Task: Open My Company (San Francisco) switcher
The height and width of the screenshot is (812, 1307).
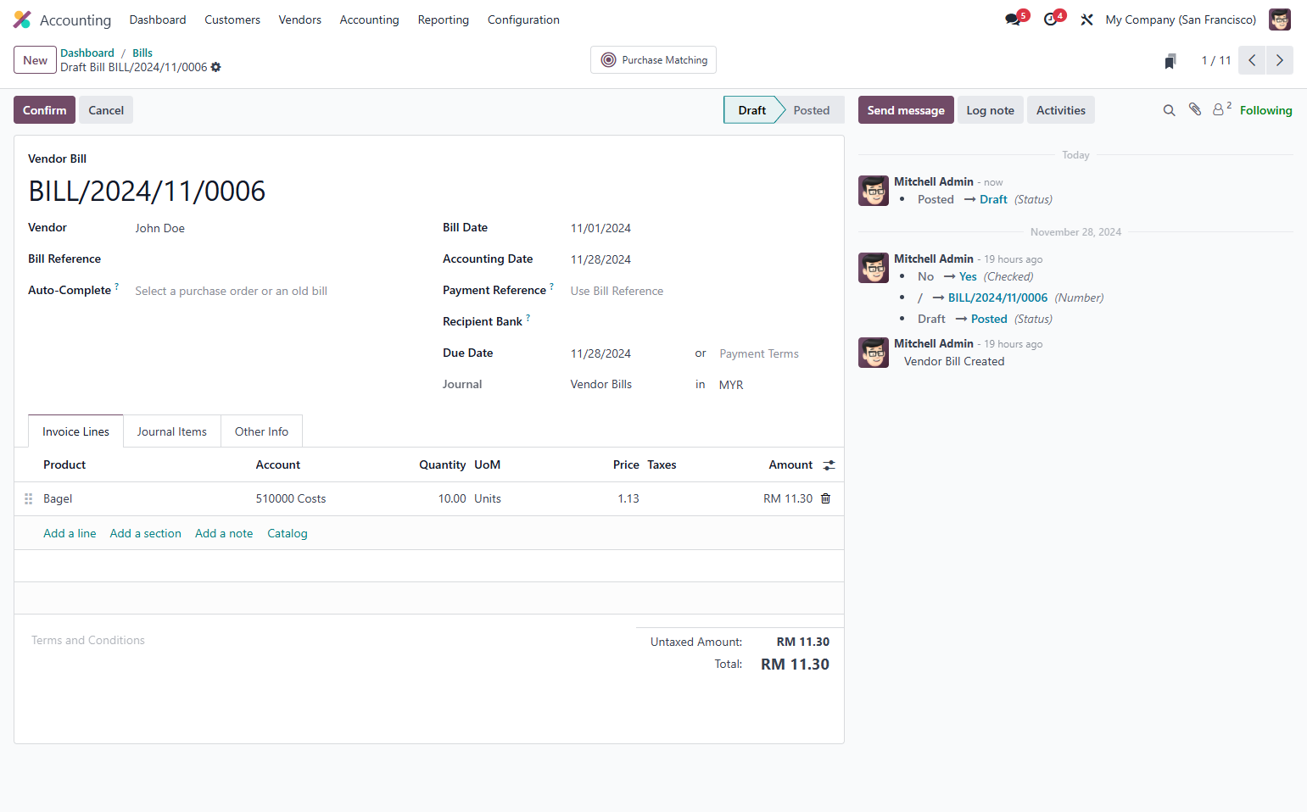Action: pyautogui.click(x=1181, y=19)
